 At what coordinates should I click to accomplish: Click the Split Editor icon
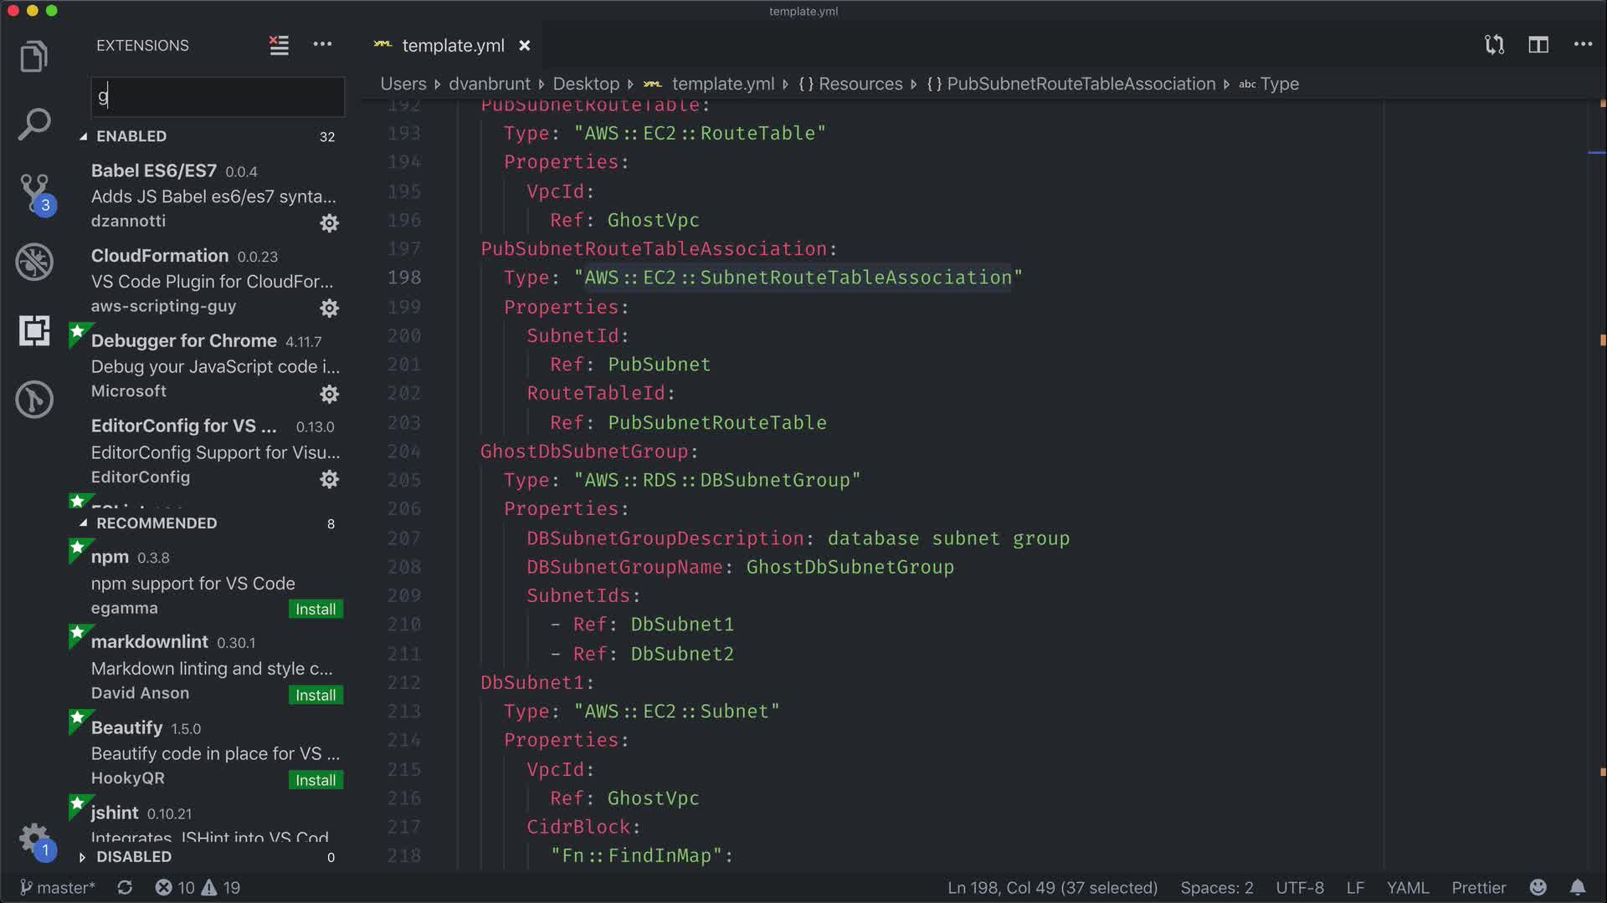click(1538, 45)
